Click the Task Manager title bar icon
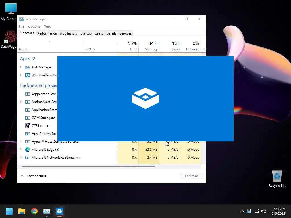The width and height of the screenshot is (291, 218). click(x=22, y=19)
